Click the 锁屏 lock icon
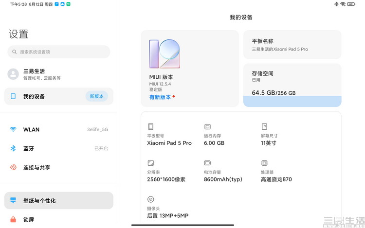Screen dimensions: 365x228 tap(13, 219)
